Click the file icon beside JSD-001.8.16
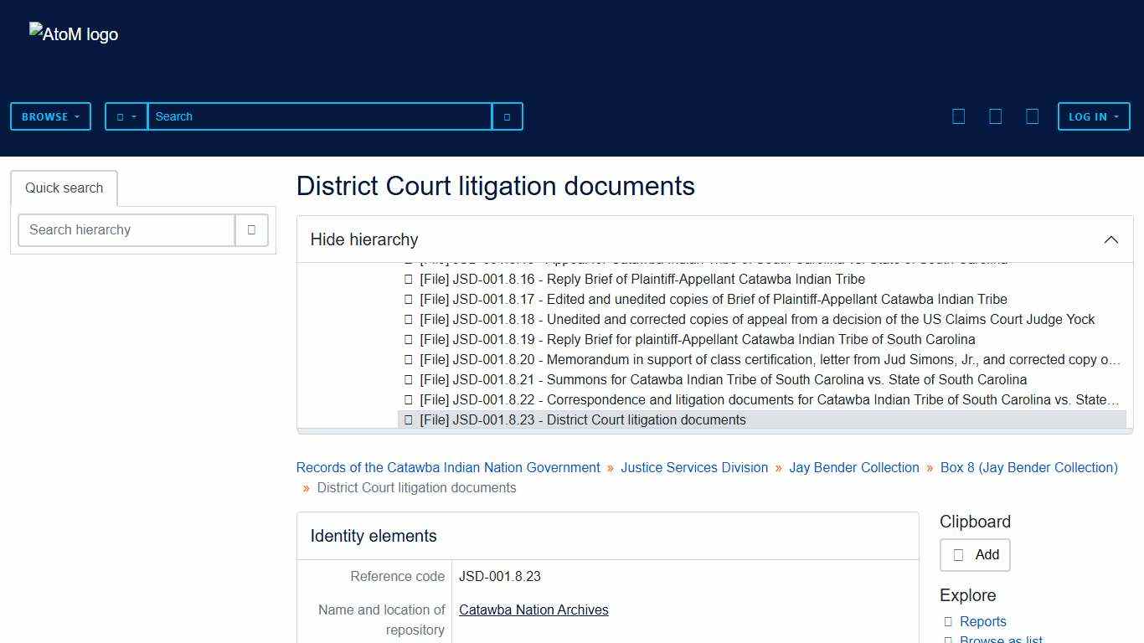This screenshot has height=643, width=1144. 408,279
